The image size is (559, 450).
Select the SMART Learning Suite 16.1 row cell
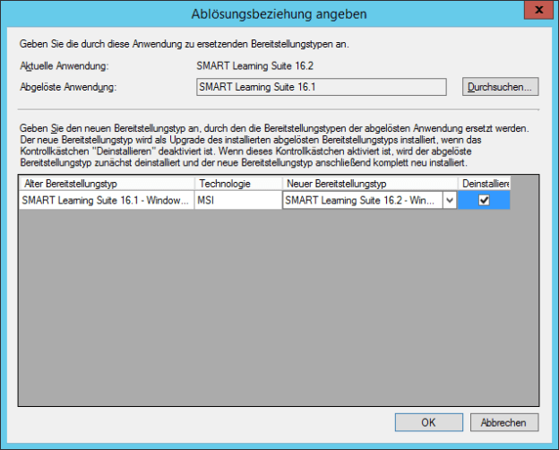[x=106, y=201]
